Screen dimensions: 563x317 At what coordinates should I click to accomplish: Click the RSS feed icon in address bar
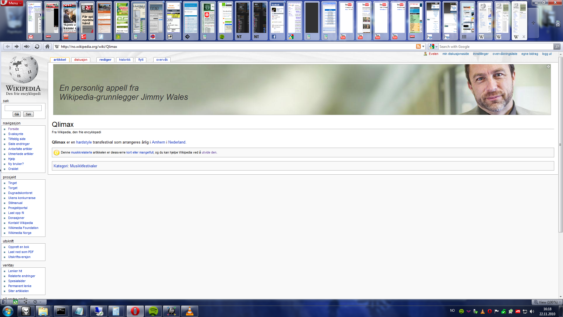point(418,46)
